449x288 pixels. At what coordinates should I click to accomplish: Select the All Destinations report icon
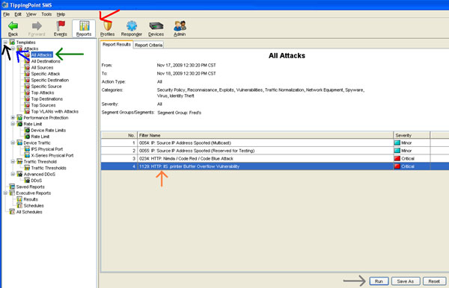[x=27, y=61]
